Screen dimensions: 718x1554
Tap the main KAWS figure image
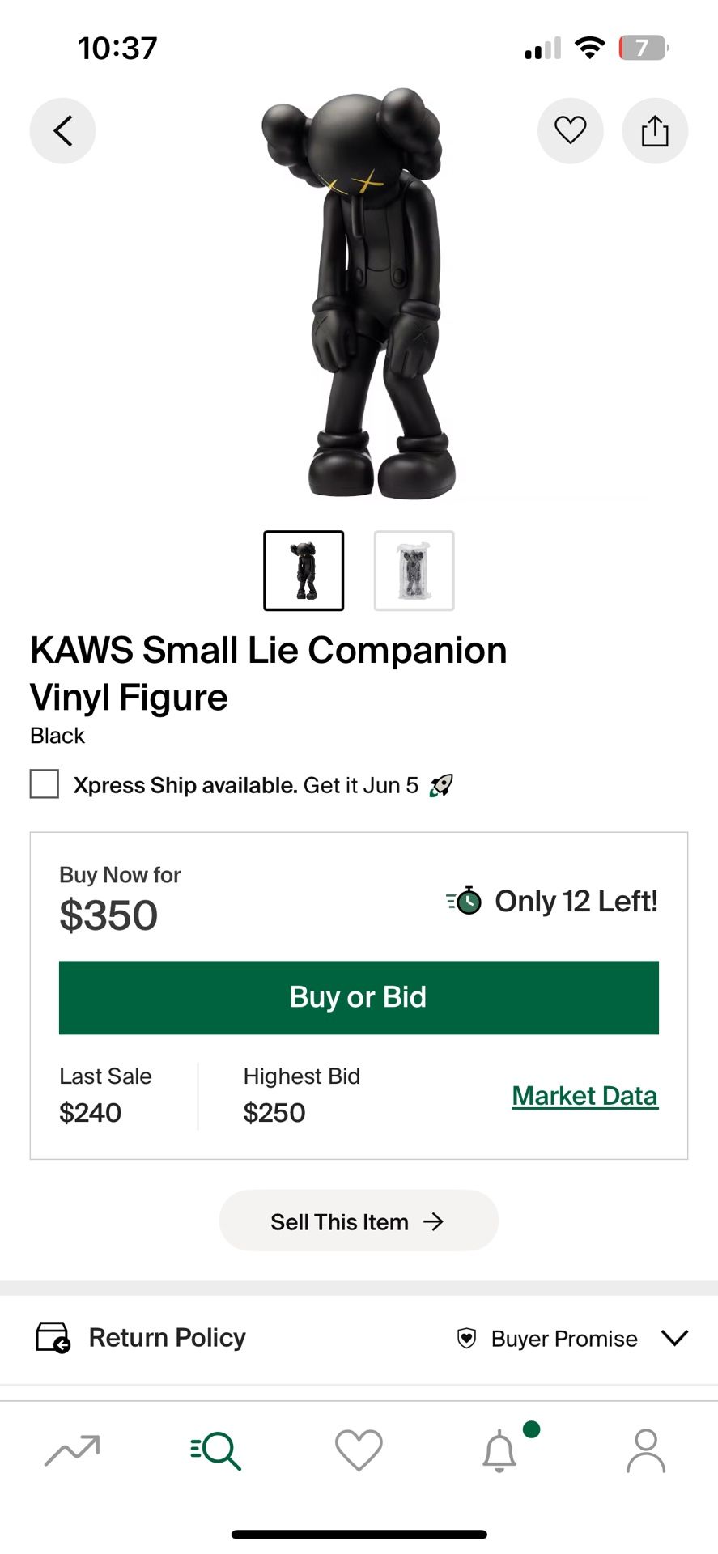click(359, 295)
